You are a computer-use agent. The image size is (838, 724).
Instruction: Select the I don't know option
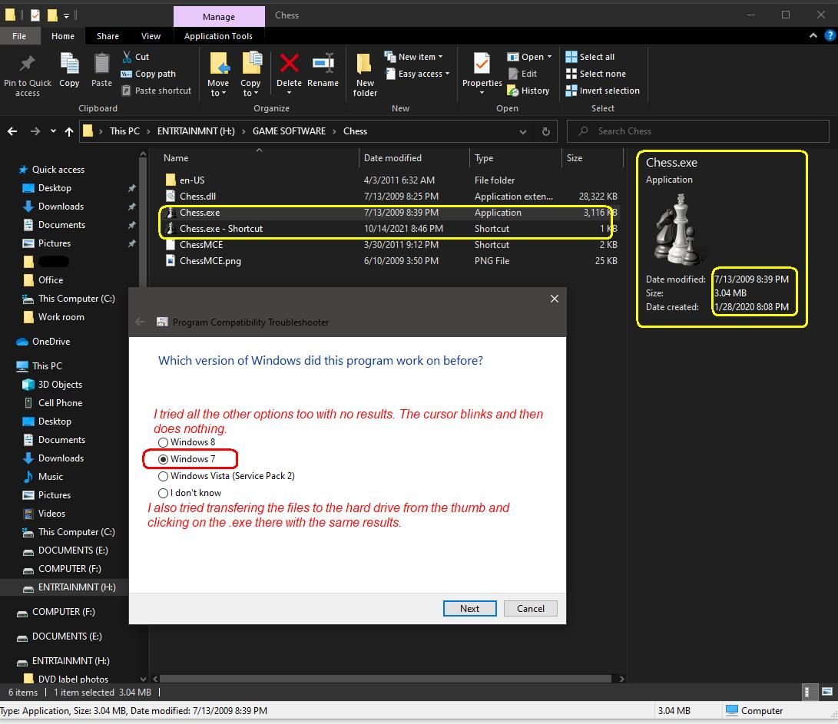189,493
